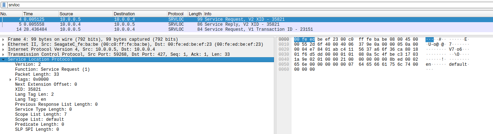The width and height of the screenshot is (493, 134).
Task: Sort by Protocol column header
Action: coord(177,14)
